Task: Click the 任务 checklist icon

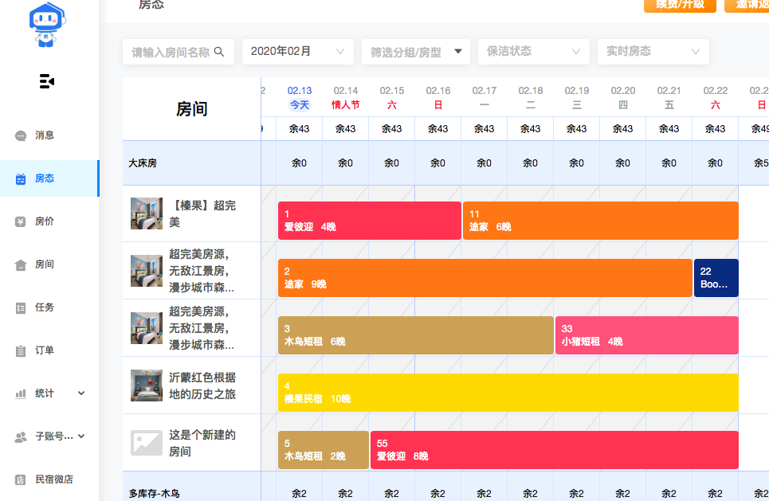Action: [x=21, y=308]
